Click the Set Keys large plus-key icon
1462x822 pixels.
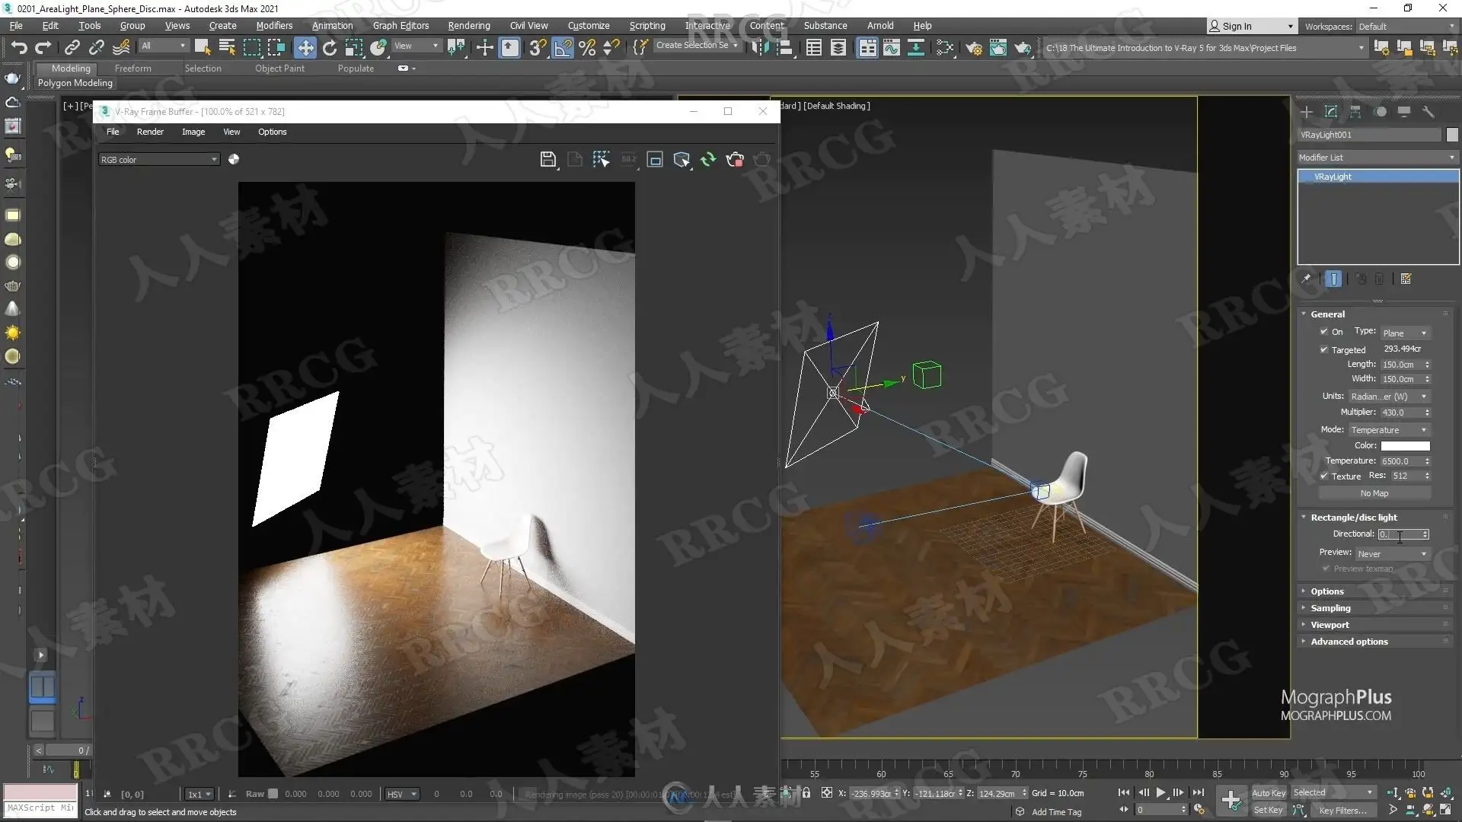coord(1231,800)
